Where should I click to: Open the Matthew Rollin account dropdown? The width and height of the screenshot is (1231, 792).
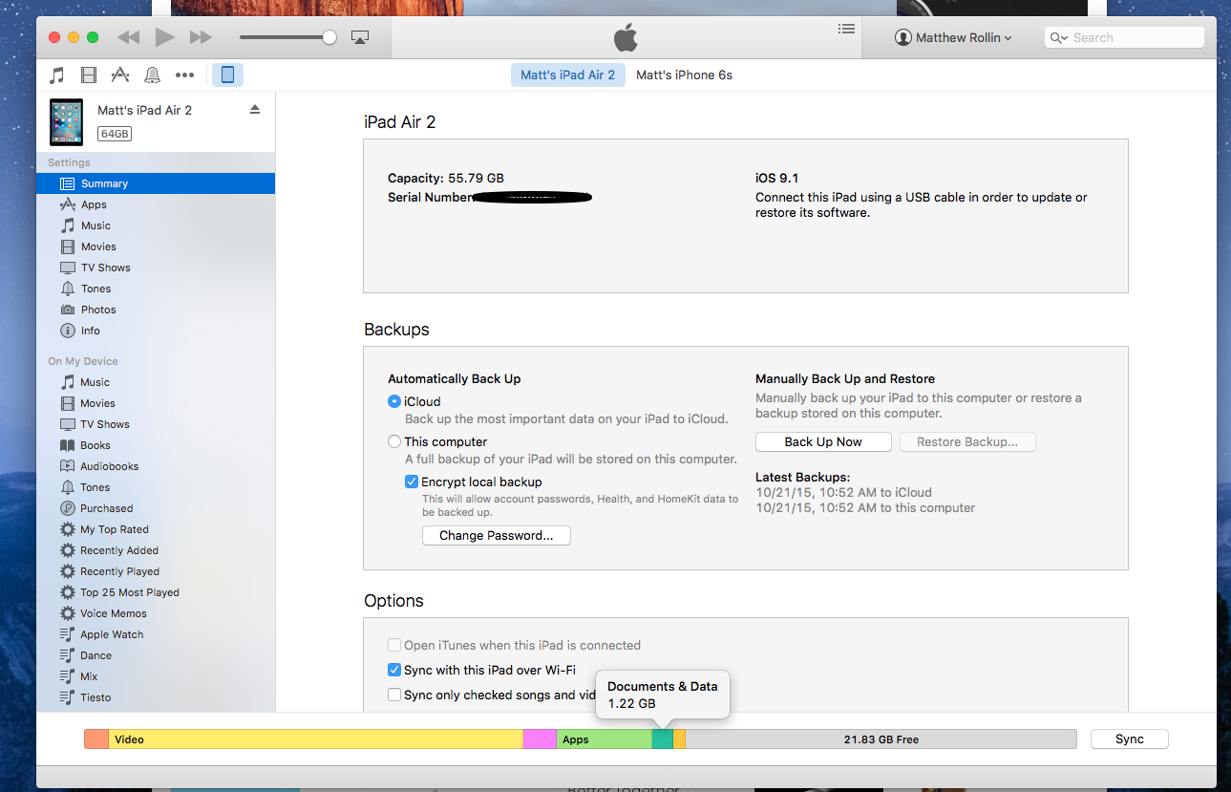953,37
